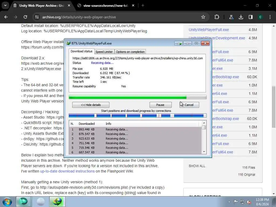Pause the download
Image resolution: width=276 pixels, height=207 pixels.
(x=160, y=105)
